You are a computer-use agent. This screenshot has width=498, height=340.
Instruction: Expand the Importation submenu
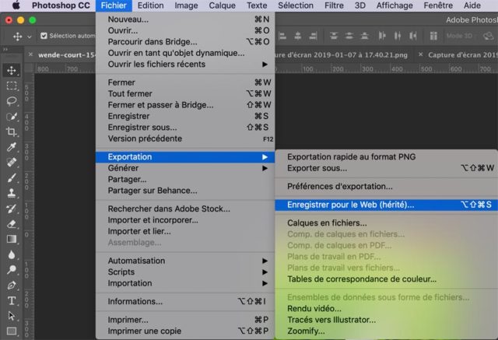pos(185,283)
